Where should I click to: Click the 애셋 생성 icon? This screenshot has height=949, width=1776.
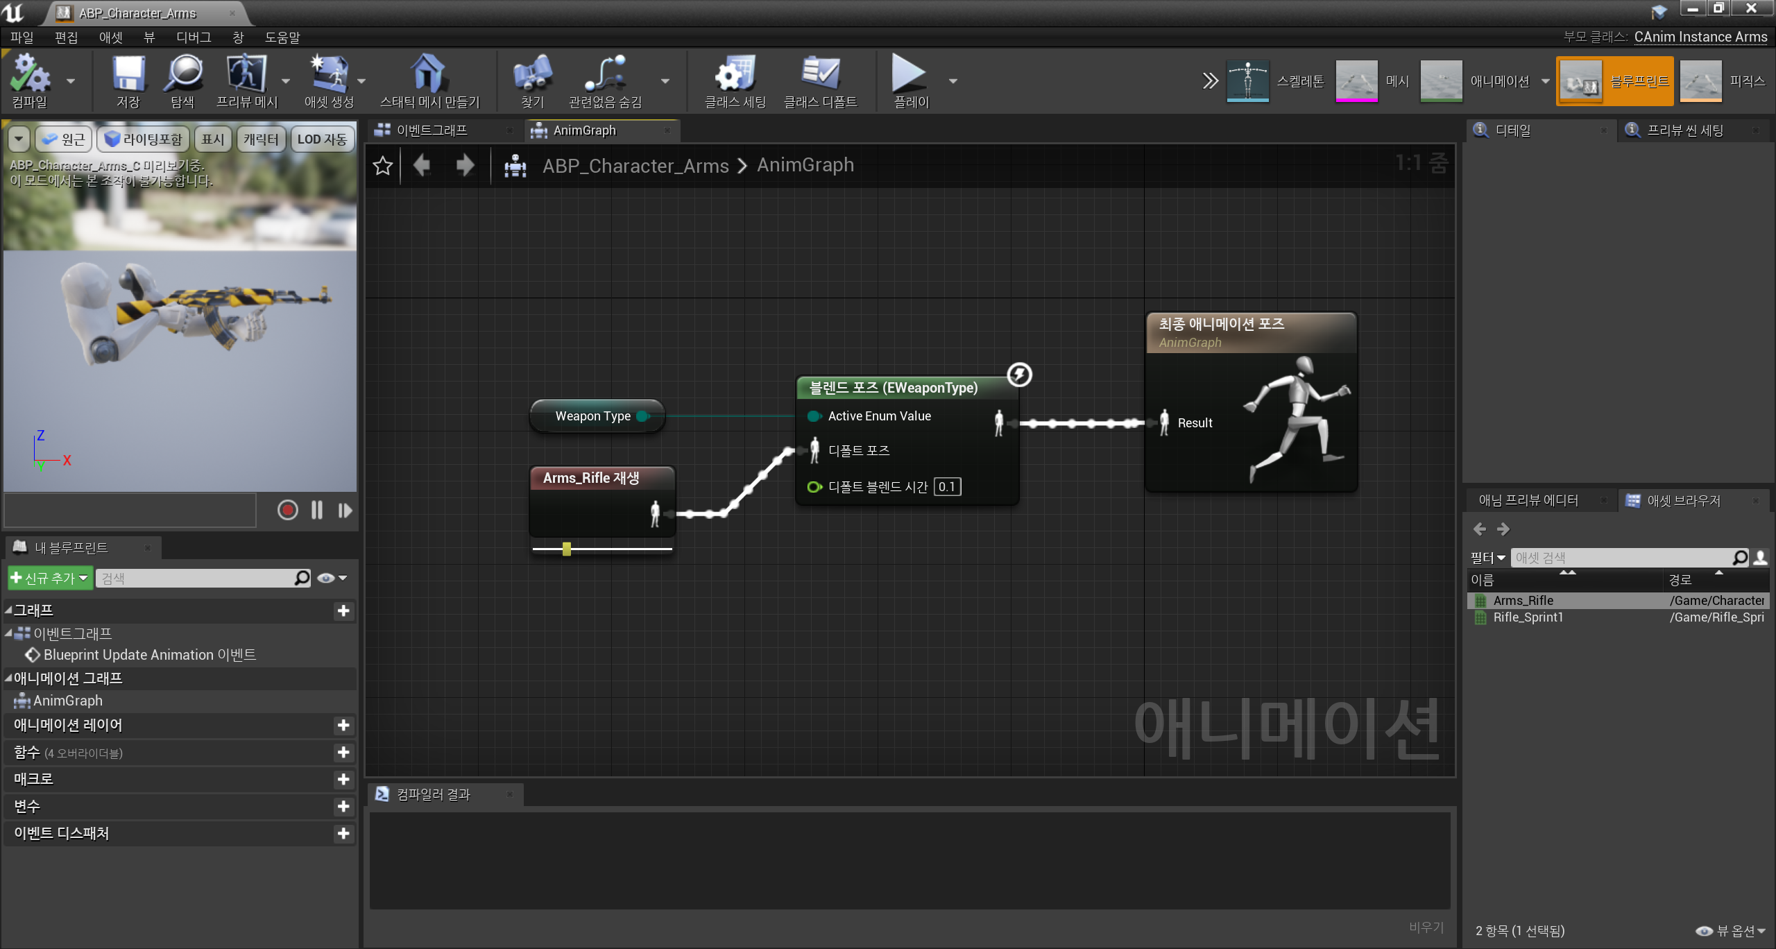coord(329,74)
